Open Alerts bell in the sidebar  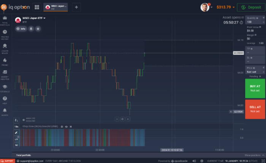pyautogui.click(x=5, y=112)
